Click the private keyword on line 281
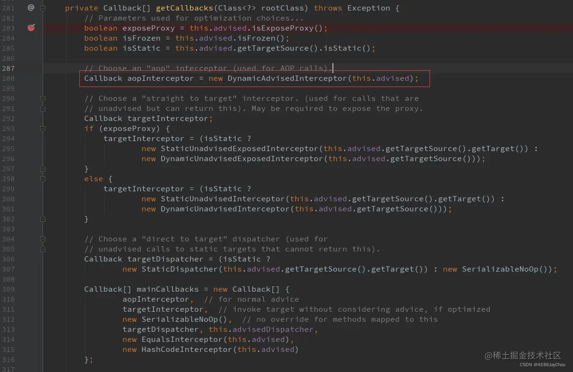Screen dimensions: 573x372 81,8
